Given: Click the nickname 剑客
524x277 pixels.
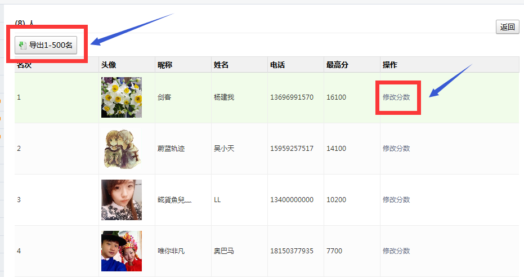Looking at the screenshot, I should coord(164,97).
